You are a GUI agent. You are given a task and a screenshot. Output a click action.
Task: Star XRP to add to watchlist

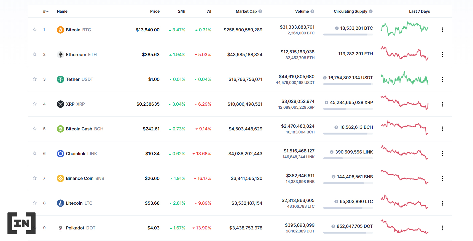pos(35,104)
